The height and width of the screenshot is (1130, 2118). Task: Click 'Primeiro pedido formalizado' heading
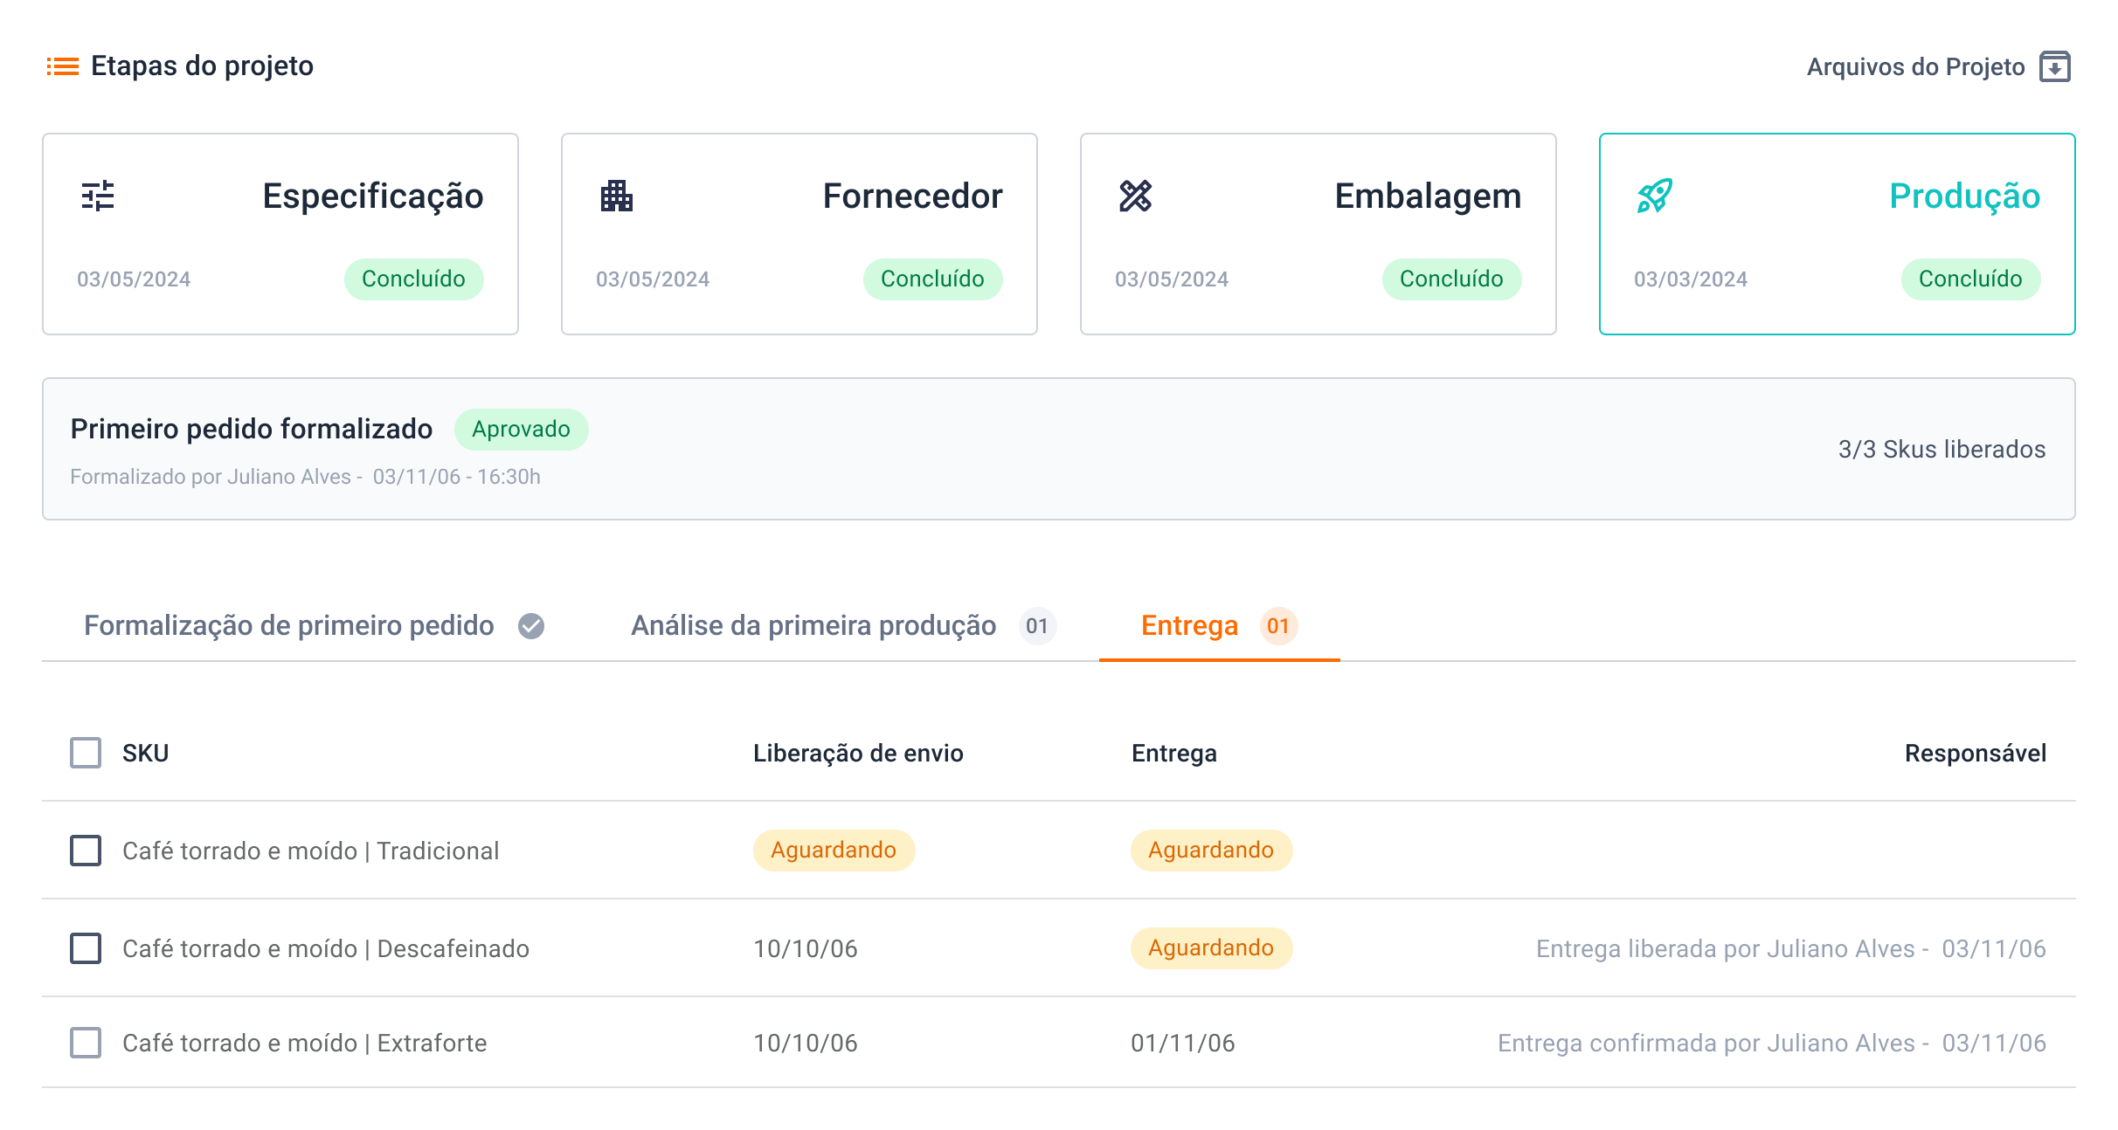252,429
